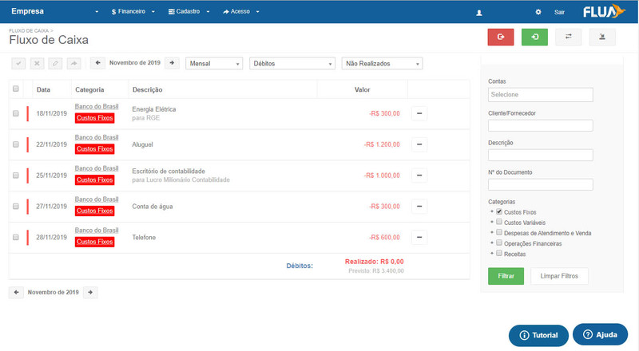Click the Limpar Filtros button
Viewport: 639px width, 351px height.
559,276
